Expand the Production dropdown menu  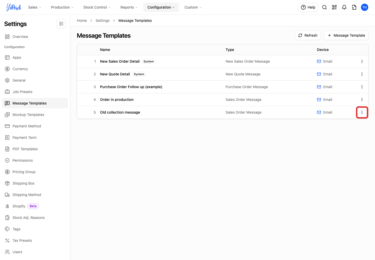click(x=62, y=7)
